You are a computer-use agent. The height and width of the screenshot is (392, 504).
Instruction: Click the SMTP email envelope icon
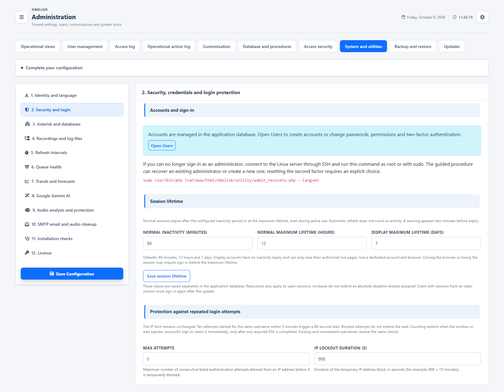point(27,224)
